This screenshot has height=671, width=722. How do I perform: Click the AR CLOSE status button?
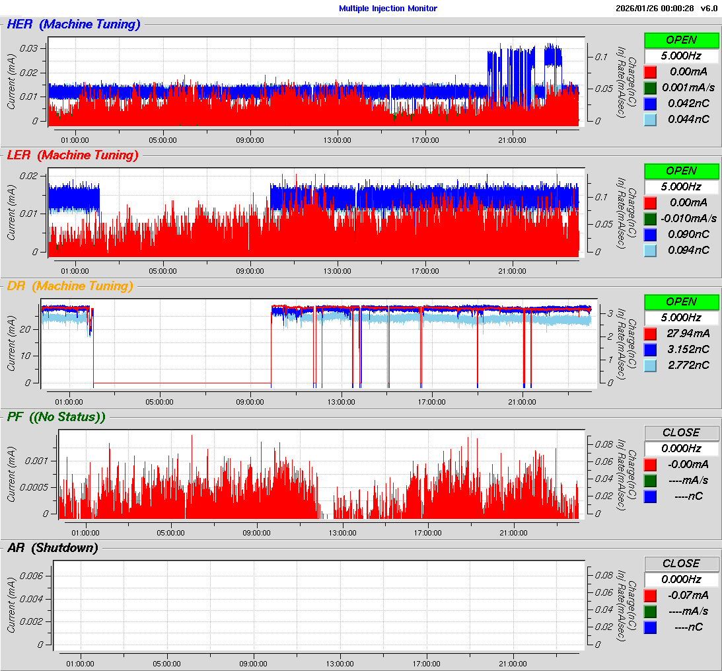681,563
